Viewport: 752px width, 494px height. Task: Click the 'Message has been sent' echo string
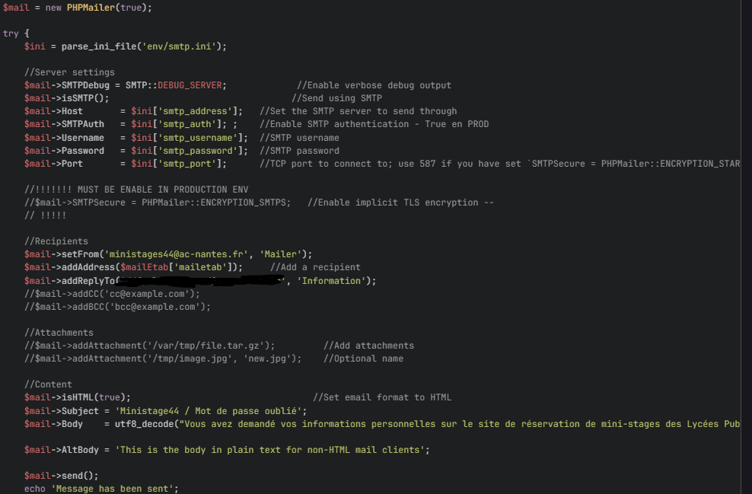click(x=112, y=489)
